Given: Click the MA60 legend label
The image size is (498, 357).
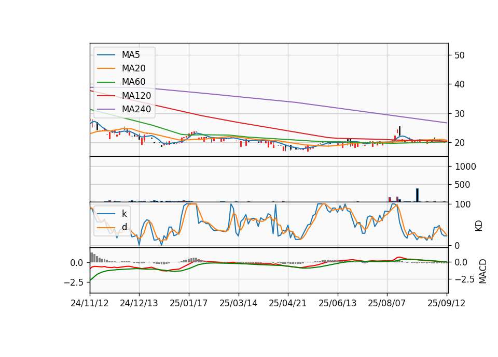Looking at the screenshot, I should point(133,82).
